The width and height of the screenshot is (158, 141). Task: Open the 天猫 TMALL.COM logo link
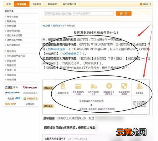30,88
